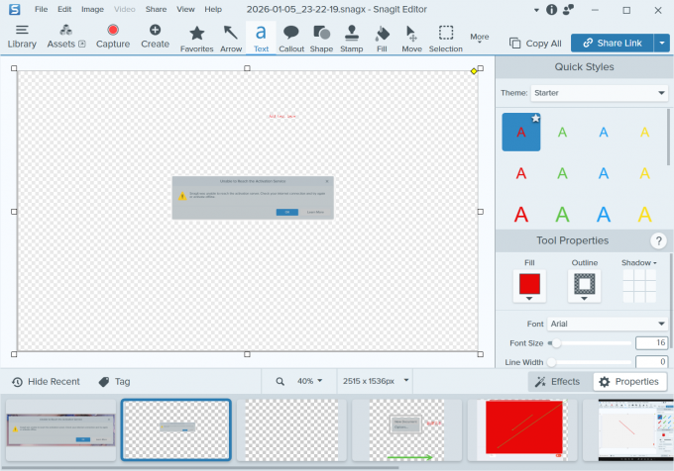Image resolution: width=674 pixels, height=471 pixels.
Task: Open the Library panel
Action: 22,37
